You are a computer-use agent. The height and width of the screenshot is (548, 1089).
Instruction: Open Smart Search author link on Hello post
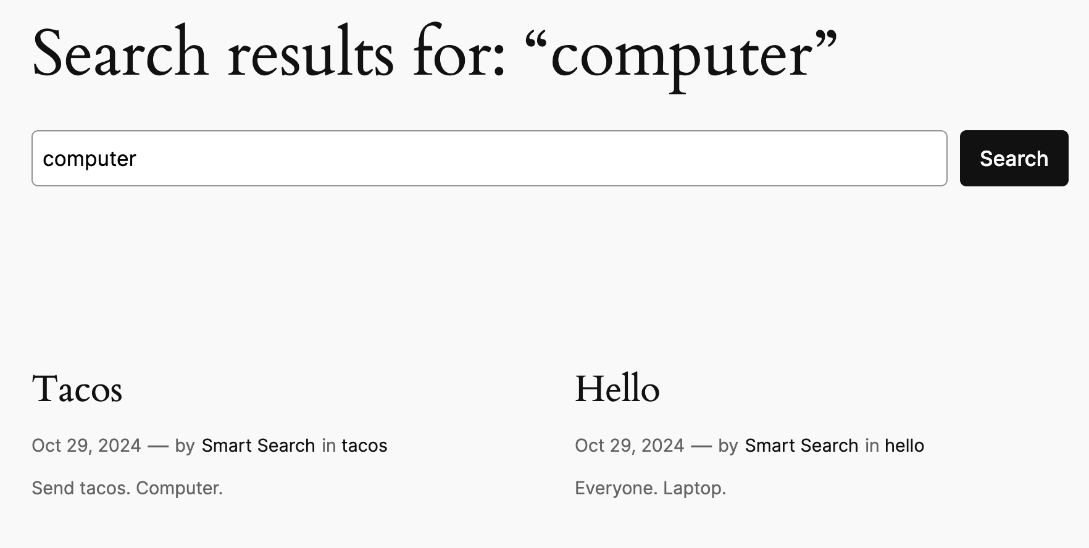tap(801, 446)
